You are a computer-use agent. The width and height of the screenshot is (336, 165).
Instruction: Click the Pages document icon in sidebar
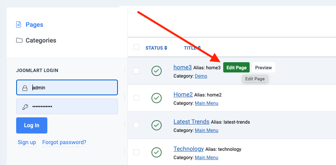click(19, 25)
